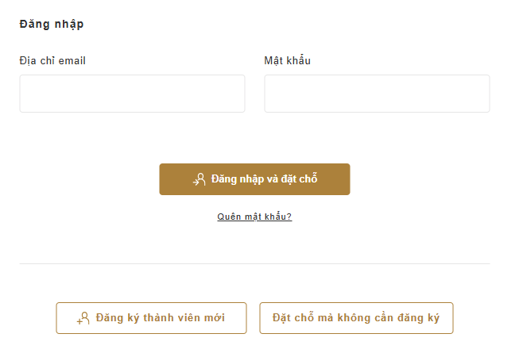Start new member sign-up with the outlined button
The width and height of the screenshot is (523, 353).
click(x=151, y=318)
